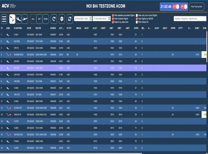Open the hamburger main menu
Screen dimensions: 208x154
point(4,19)
